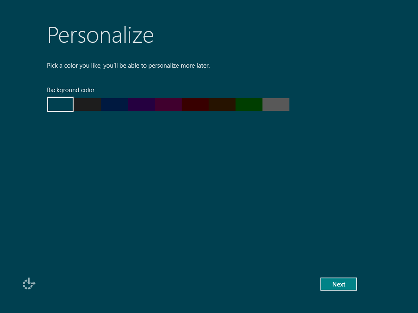This screenshot has width=418, height=313.
Task: Click the Next button
Action: point(338,284)
